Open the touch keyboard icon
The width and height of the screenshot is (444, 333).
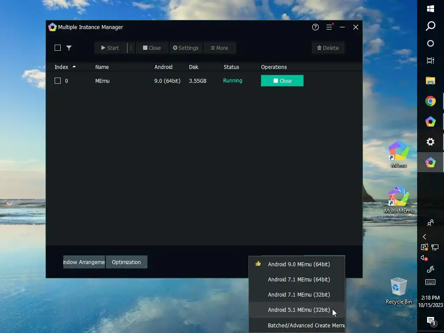click(431, 282)
